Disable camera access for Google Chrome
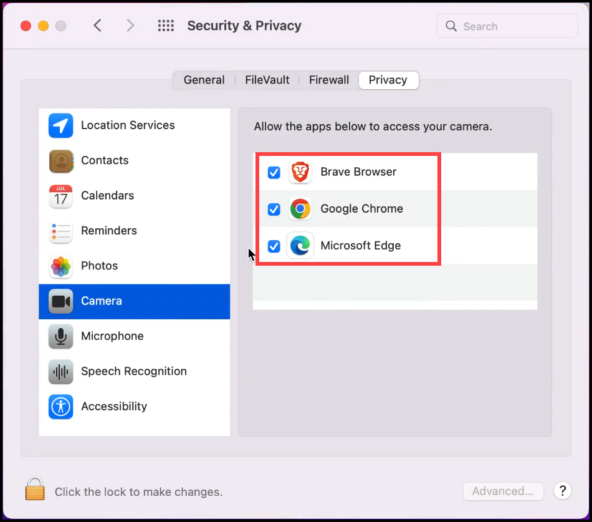Screen dimensions: 592x522 274,209
